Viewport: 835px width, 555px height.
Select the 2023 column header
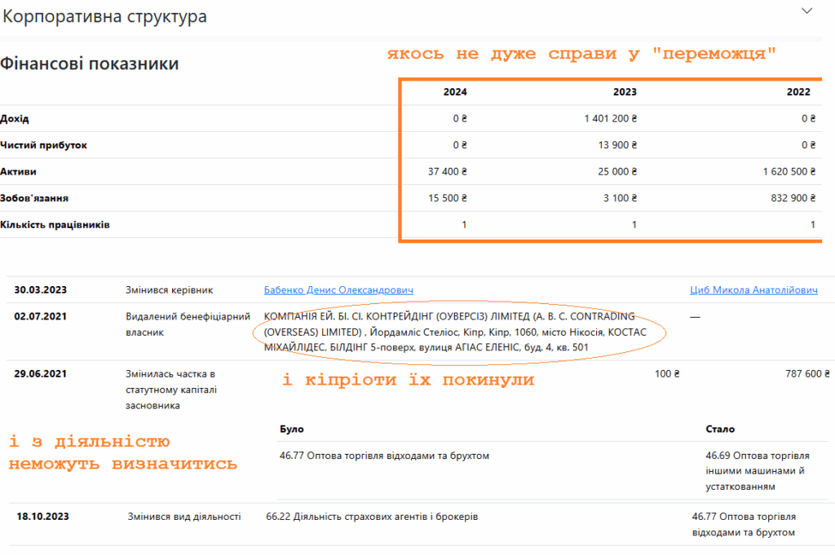tap(625, 92)
